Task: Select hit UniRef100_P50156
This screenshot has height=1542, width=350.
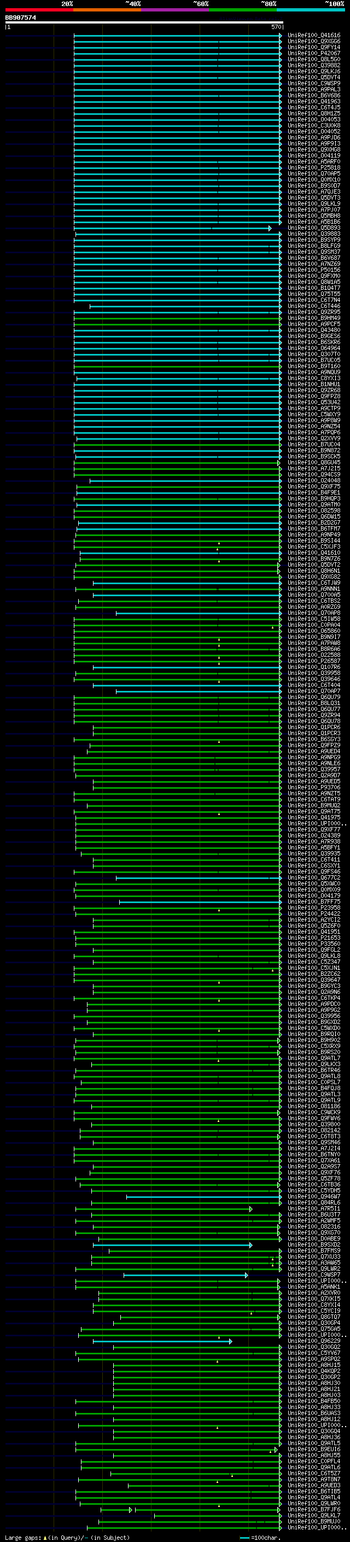Action: 314,271
